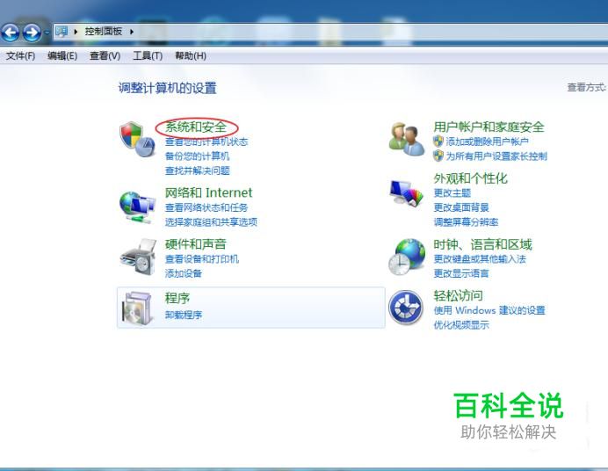Click 备份您的计算机 link
Viewport: 608px width, 471px height.
[x=197, y=156]
